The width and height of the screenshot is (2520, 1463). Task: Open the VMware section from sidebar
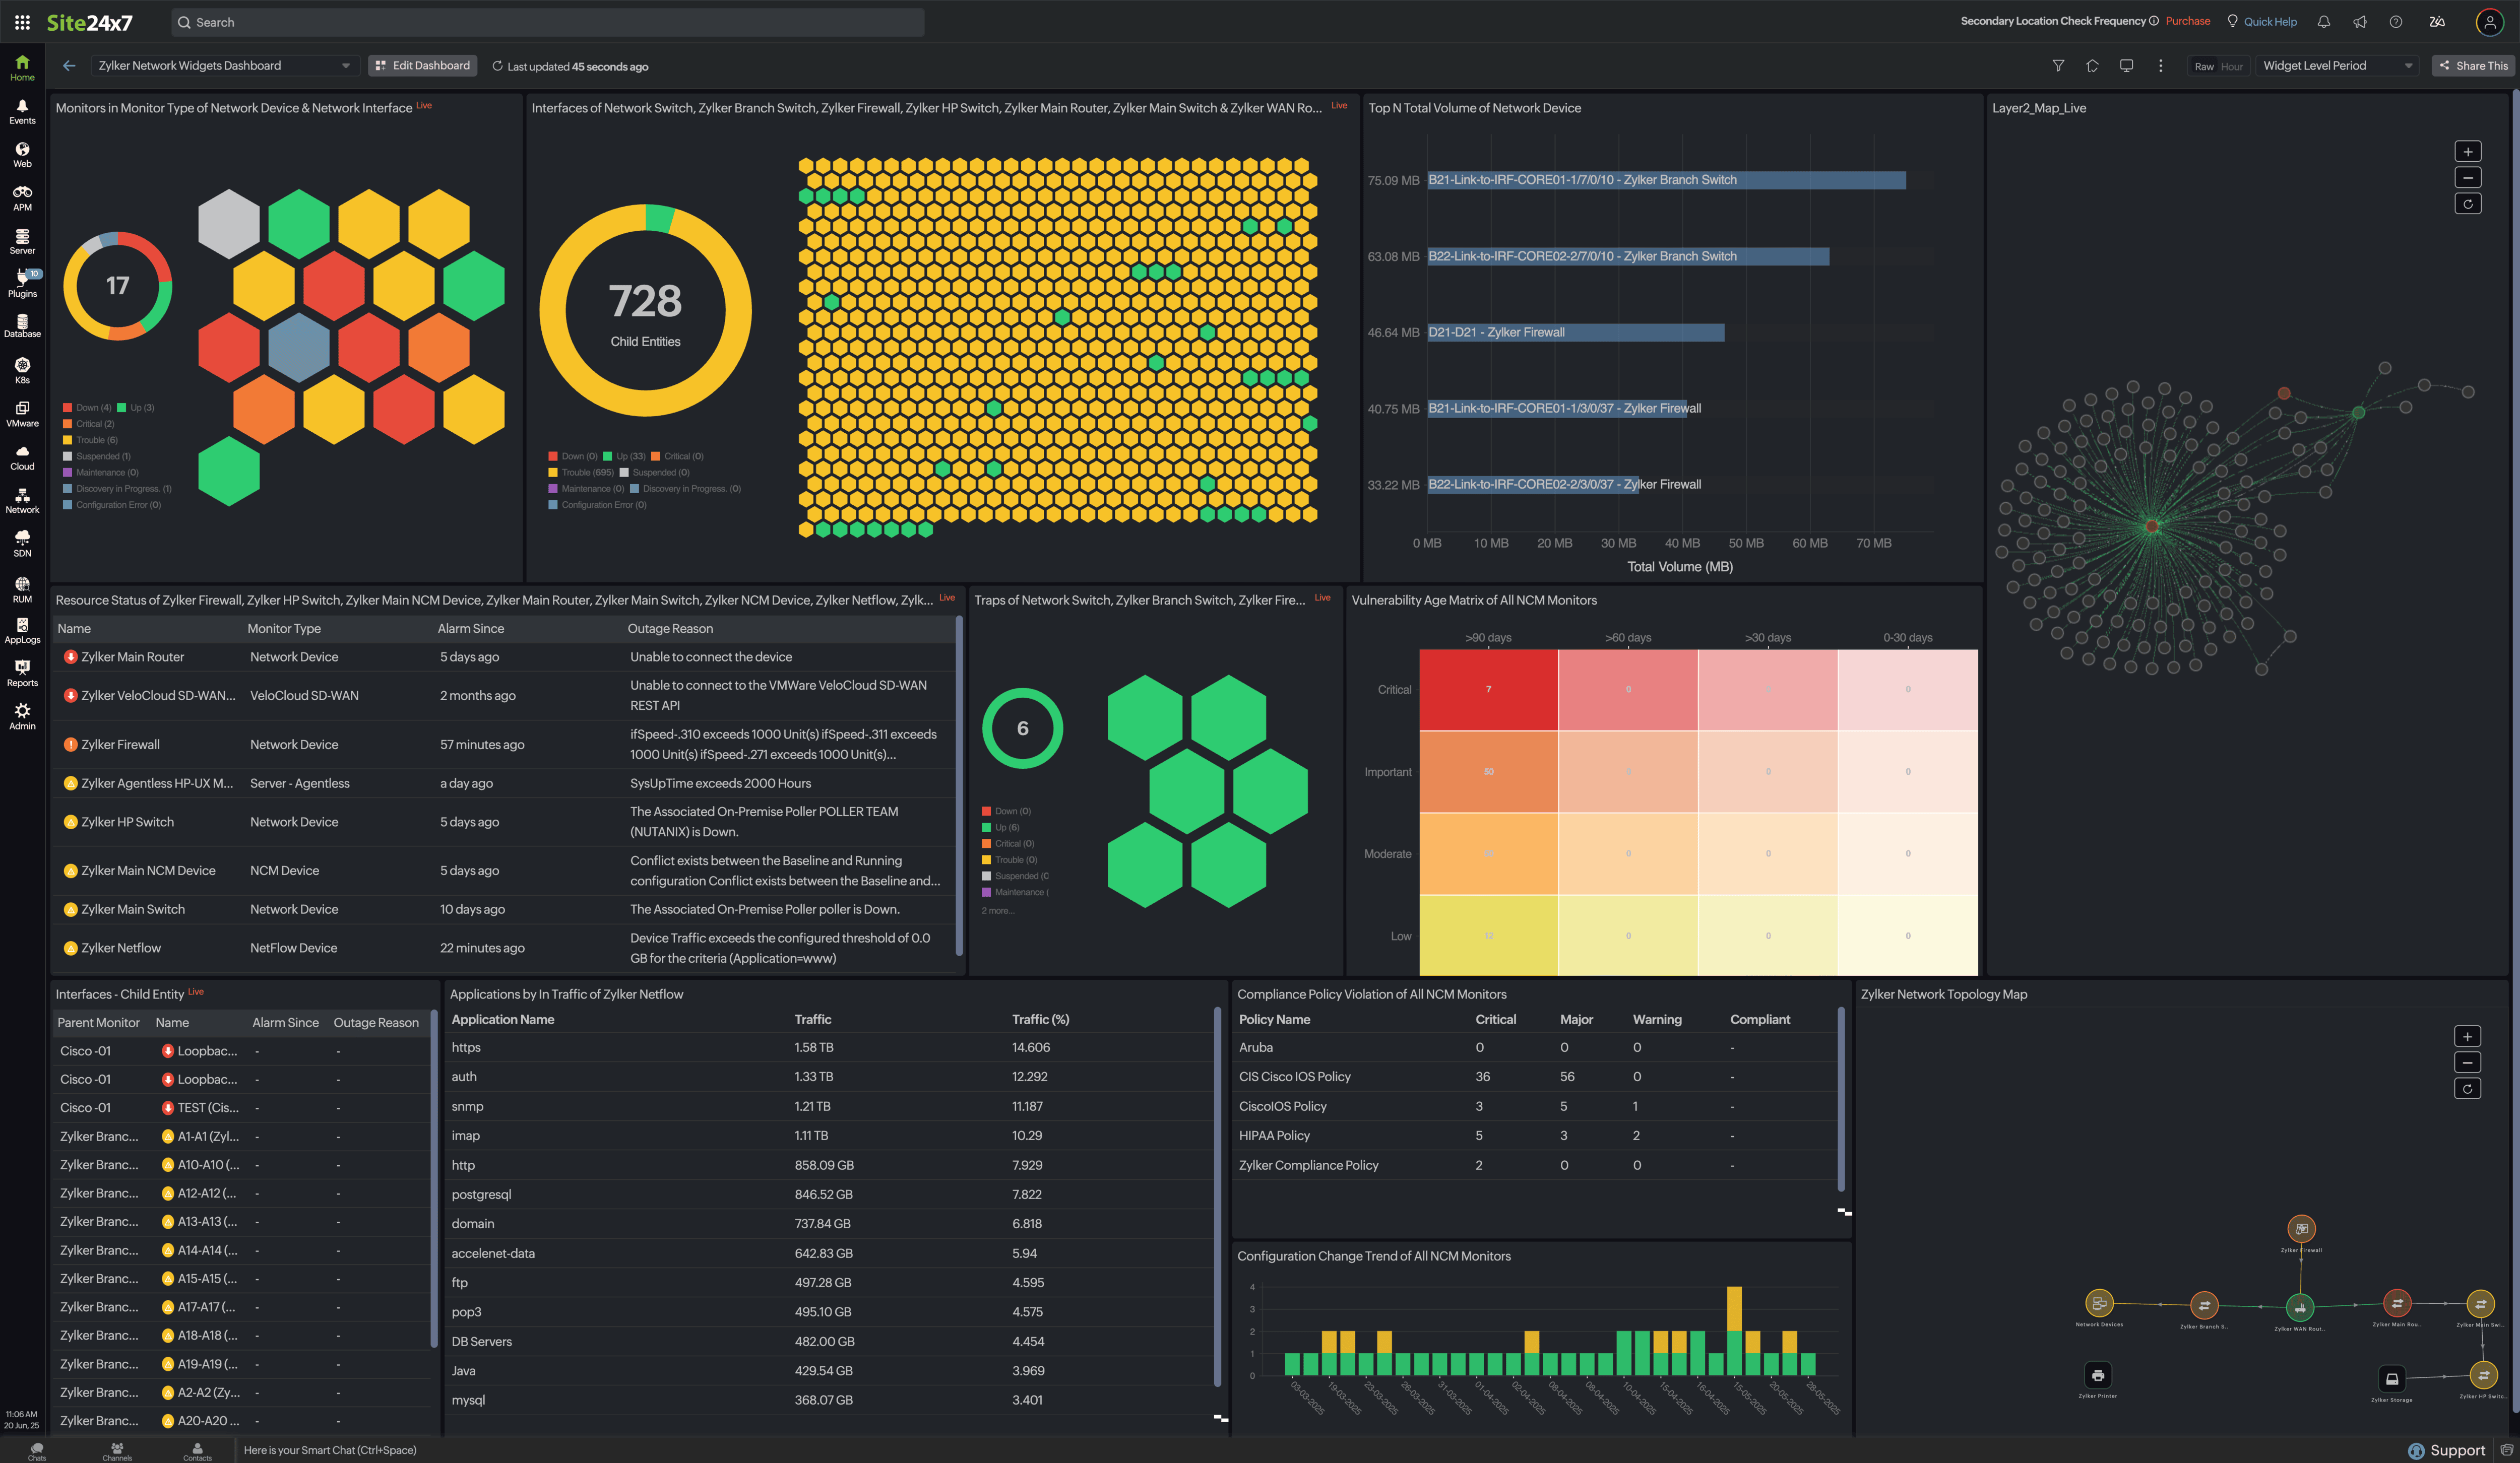click(x=22, y=414)
